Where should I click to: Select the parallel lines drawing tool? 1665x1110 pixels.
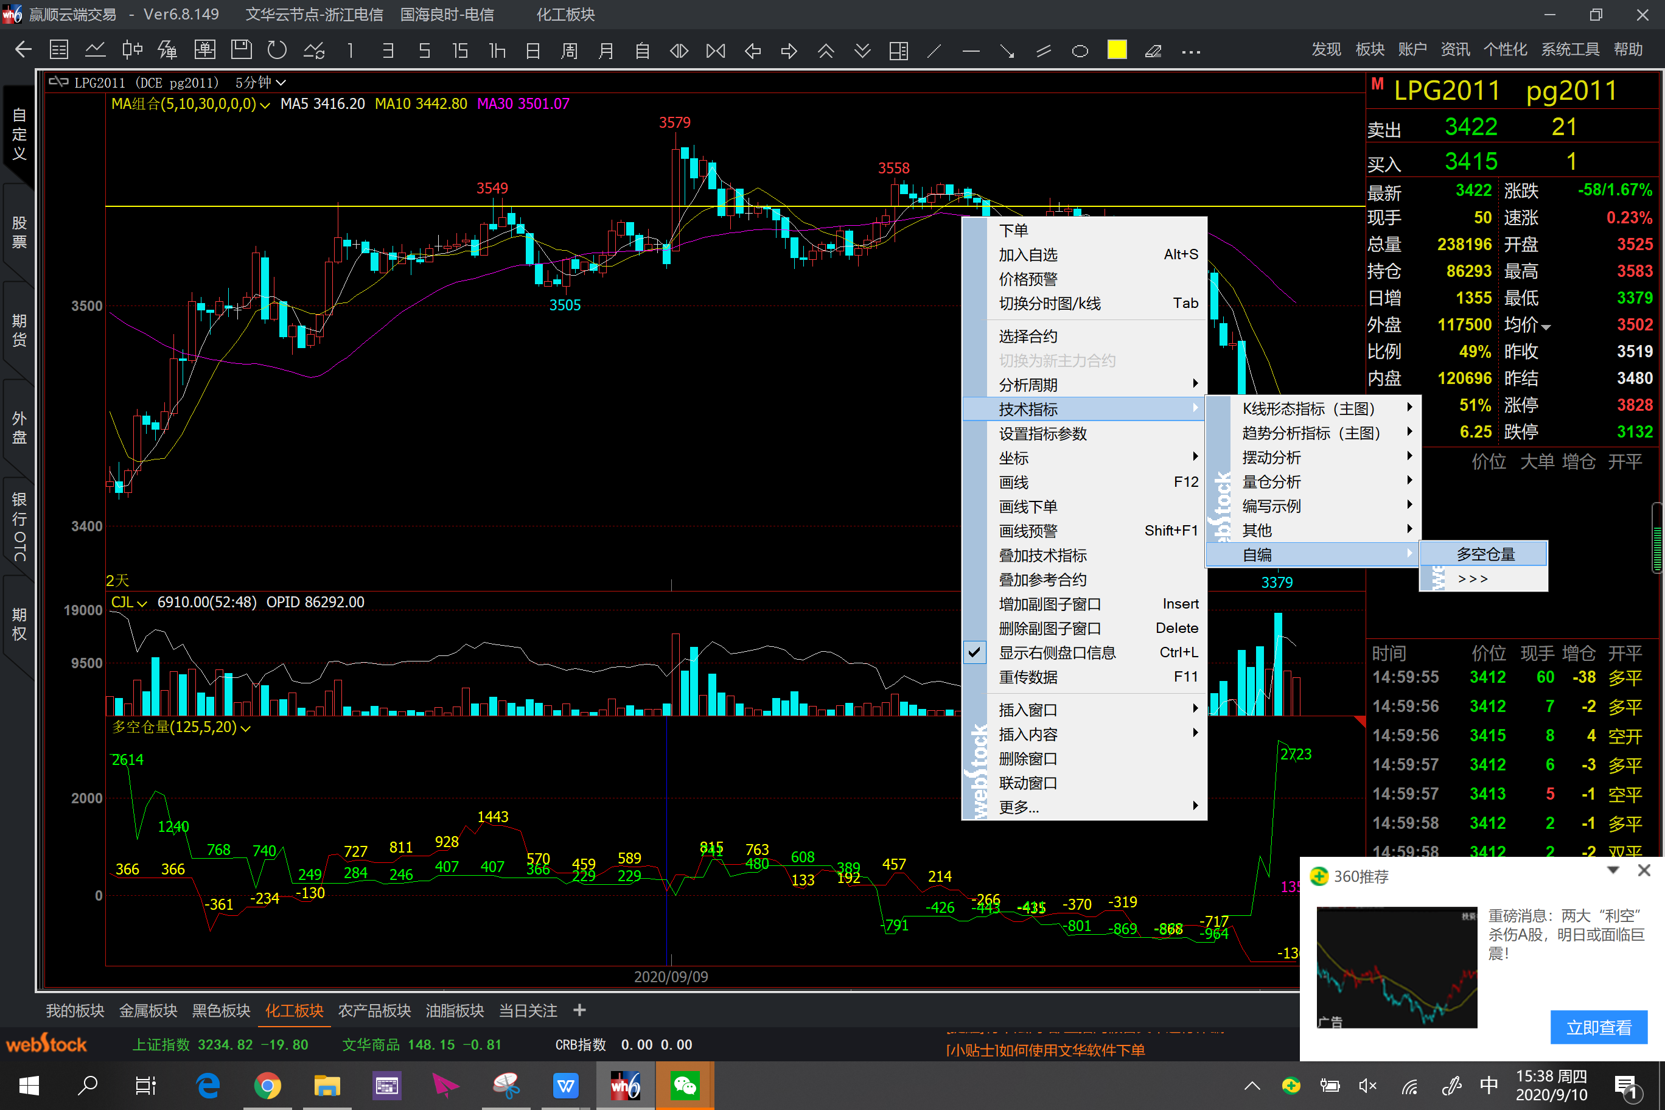(1044, 51)
